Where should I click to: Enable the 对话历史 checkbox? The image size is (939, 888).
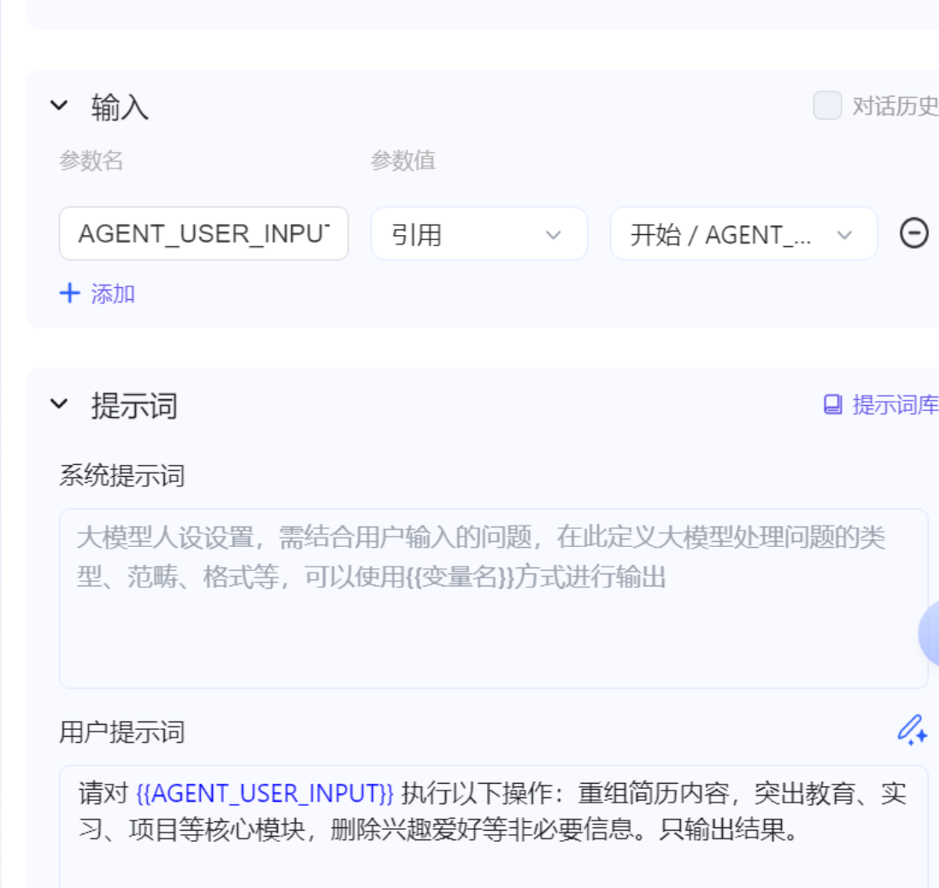[826, 106]
